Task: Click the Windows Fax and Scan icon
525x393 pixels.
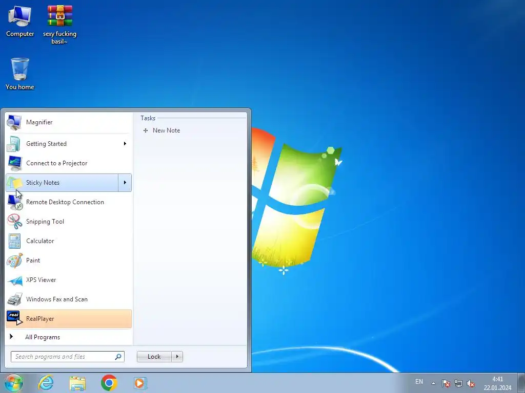Action: 14,299
